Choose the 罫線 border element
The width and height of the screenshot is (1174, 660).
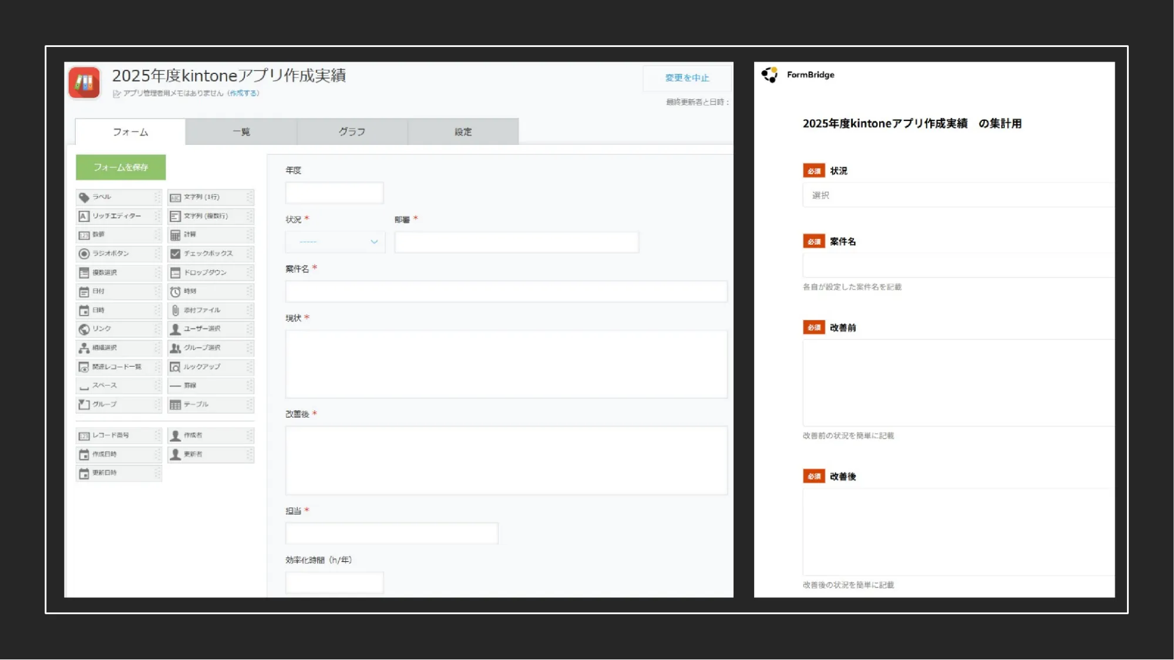(211, 385)
